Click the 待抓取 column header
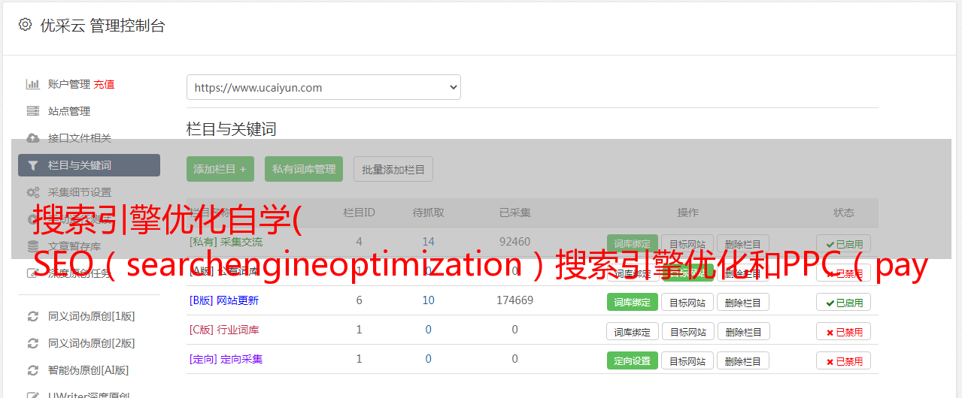The image size is (962, 398). coord(428,213)
